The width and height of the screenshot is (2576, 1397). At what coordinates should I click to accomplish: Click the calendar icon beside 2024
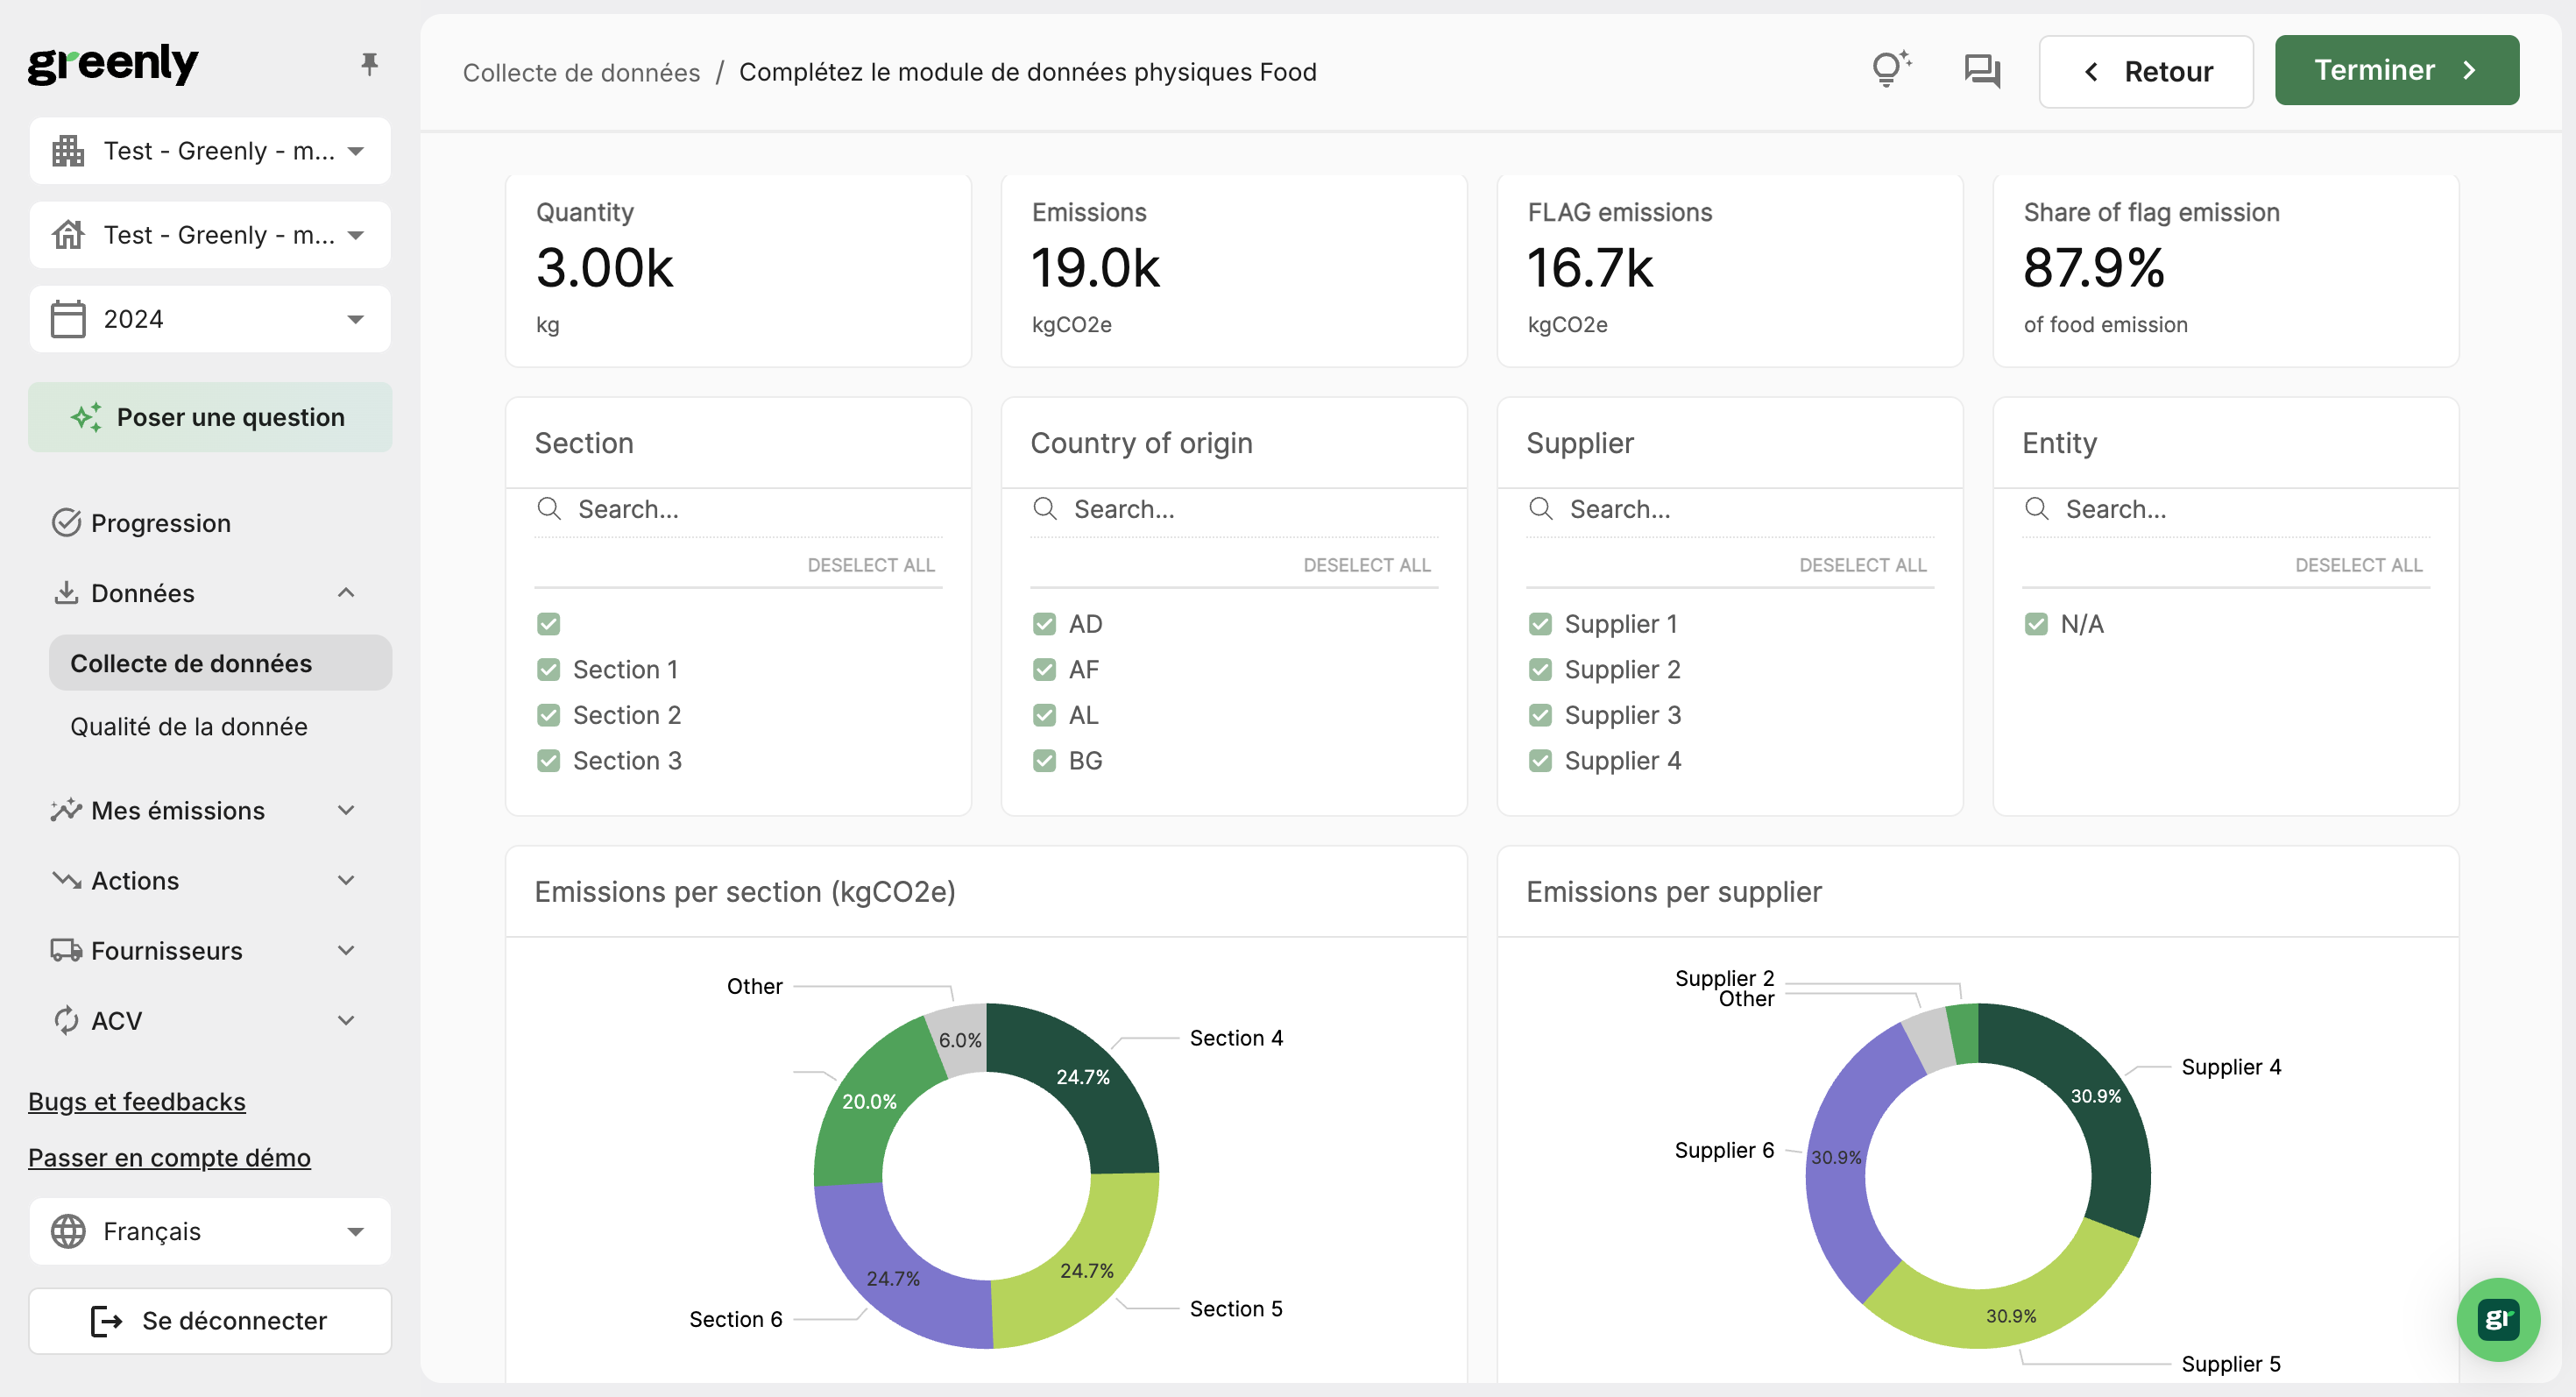coord(68,319)
